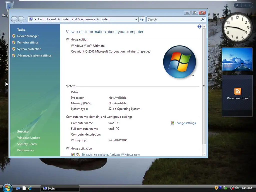256x192 pixels.
Task: Click the activation shield icon
Action: [73, 154]
